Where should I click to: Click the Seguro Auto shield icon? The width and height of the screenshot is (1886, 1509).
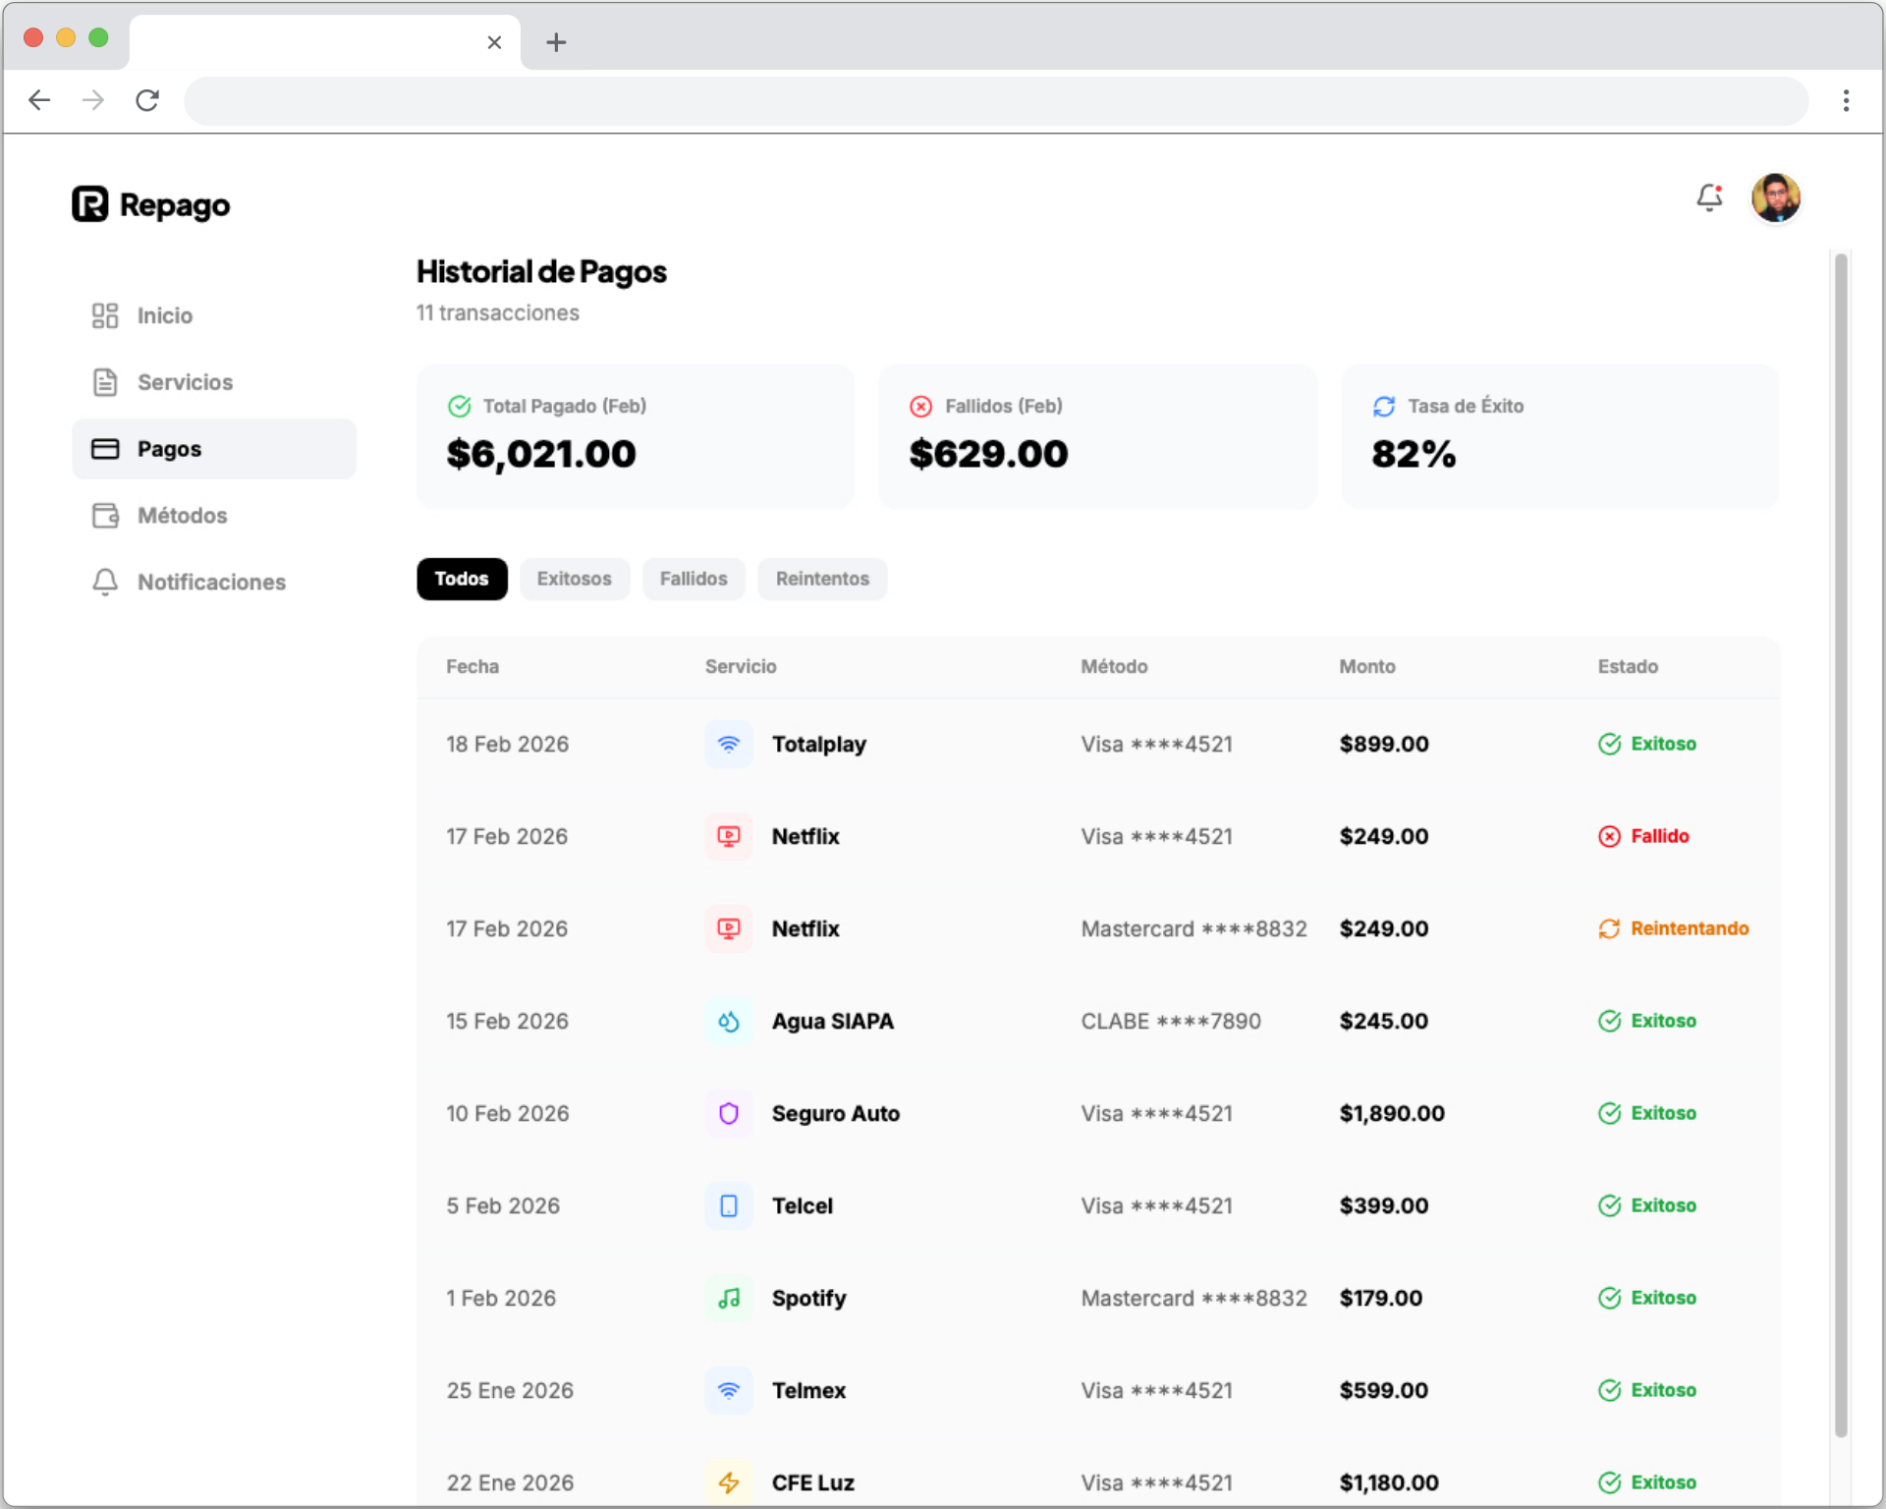click(729, 1113)
